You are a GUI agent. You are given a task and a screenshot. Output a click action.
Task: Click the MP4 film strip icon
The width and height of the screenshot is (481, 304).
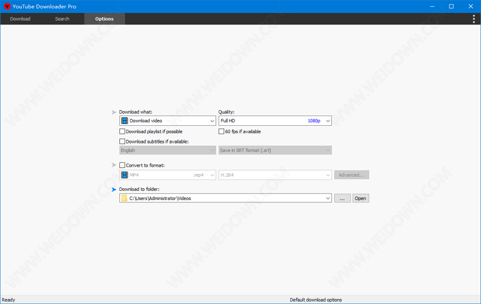[x=124, y=175]
